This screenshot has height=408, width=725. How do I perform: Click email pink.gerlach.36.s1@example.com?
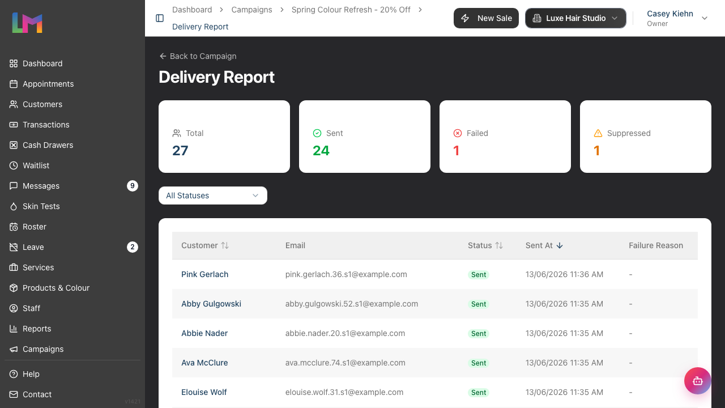[x=346, y=274]
